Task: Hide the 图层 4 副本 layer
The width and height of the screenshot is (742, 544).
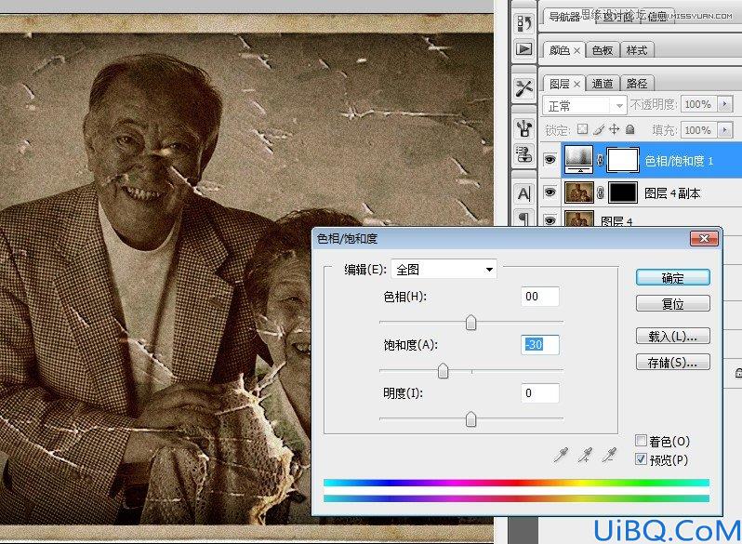Action: [x=550, y=192]
